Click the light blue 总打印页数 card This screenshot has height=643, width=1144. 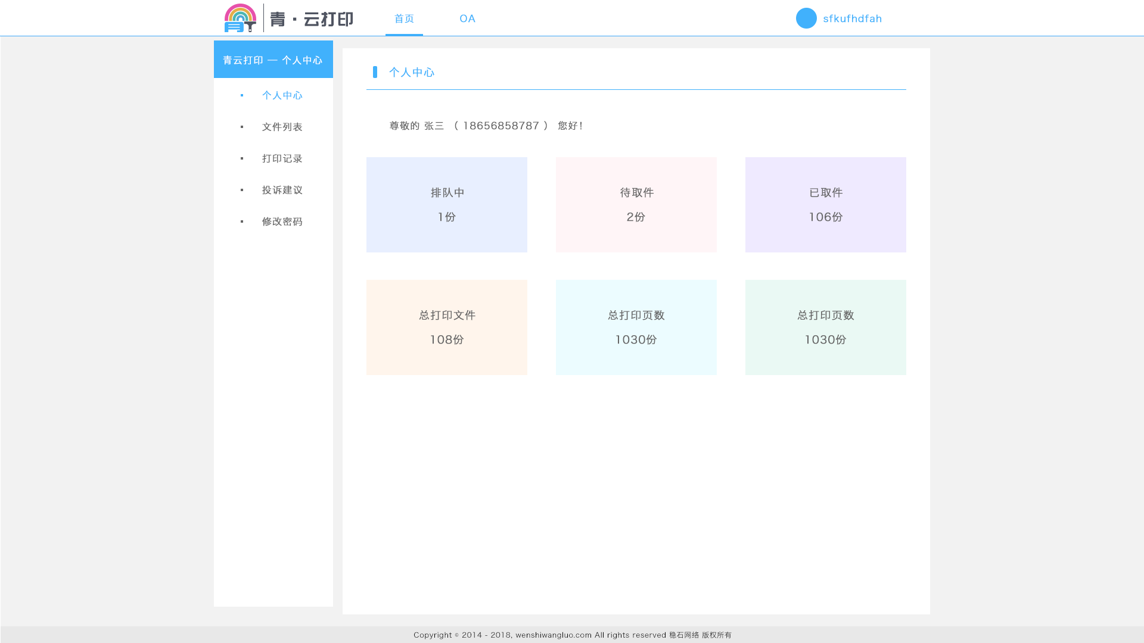(636, 327)
